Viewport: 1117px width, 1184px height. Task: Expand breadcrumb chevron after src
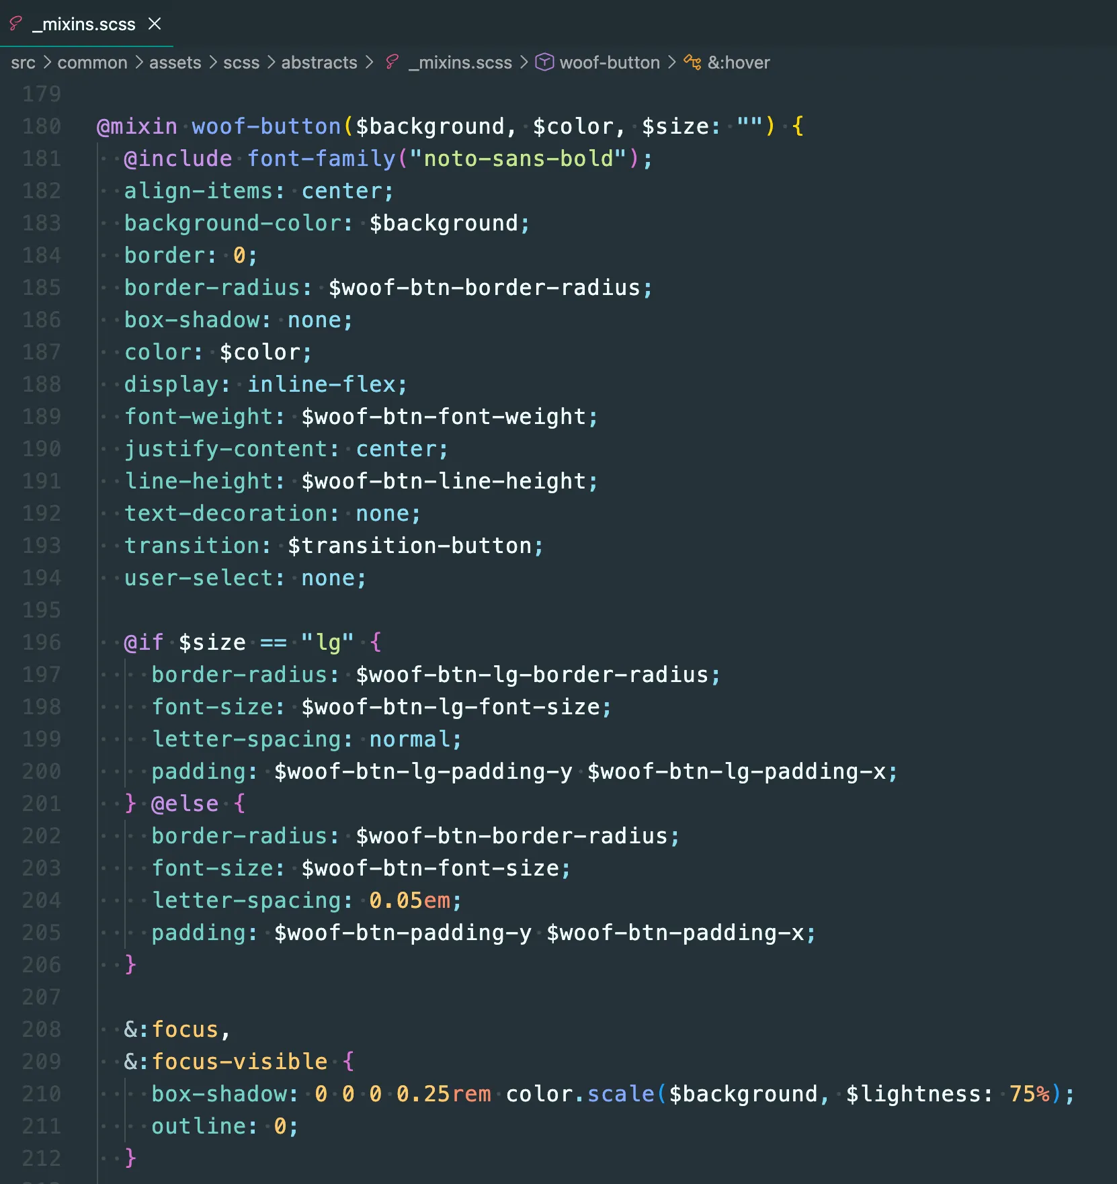pos(46,62)
